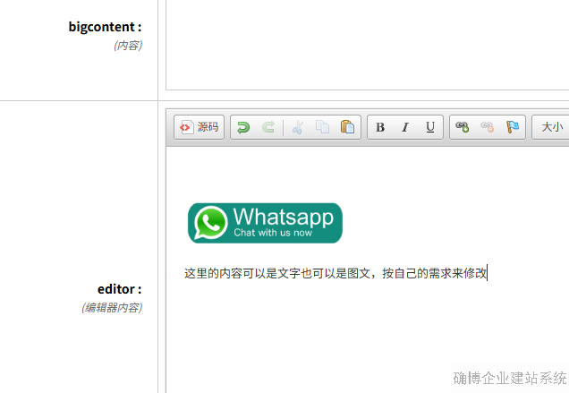Click the (内容) hint text
Image resolution: width=569 pixels, height=393 pixels.
128,46
